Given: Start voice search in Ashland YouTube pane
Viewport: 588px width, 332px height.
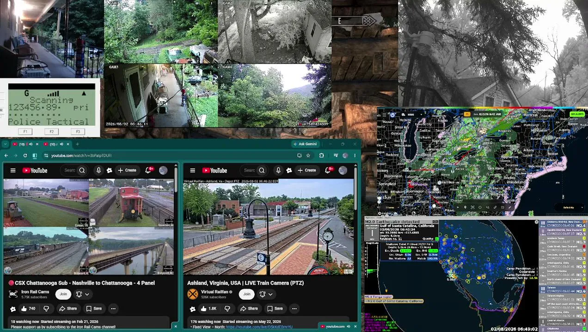Looking at the screenshot, I should [x=278, y=171].
